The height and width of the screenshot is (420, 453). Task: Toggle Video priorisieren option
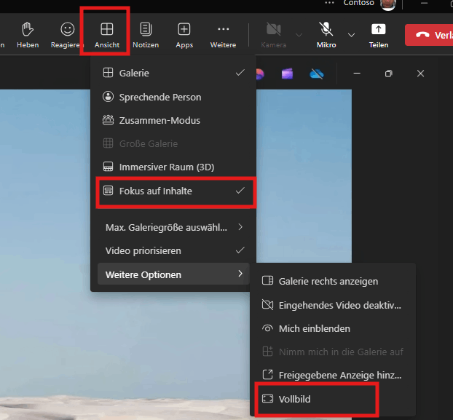[173, 250]
